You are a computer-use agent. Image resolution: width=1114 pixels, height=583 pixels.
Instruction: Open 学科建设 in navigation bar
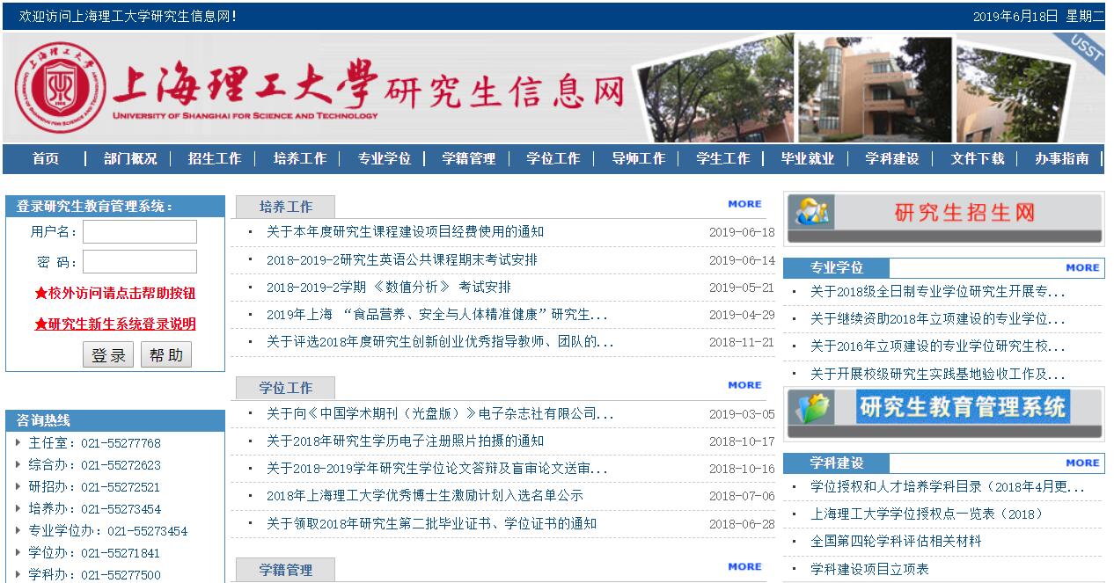(x=892, y=159)
